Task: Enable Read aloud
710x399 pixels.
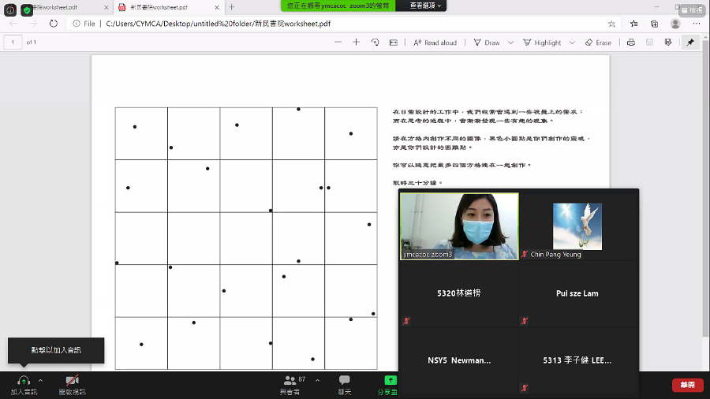Action: pyautogui.click(x=435, y=42)
